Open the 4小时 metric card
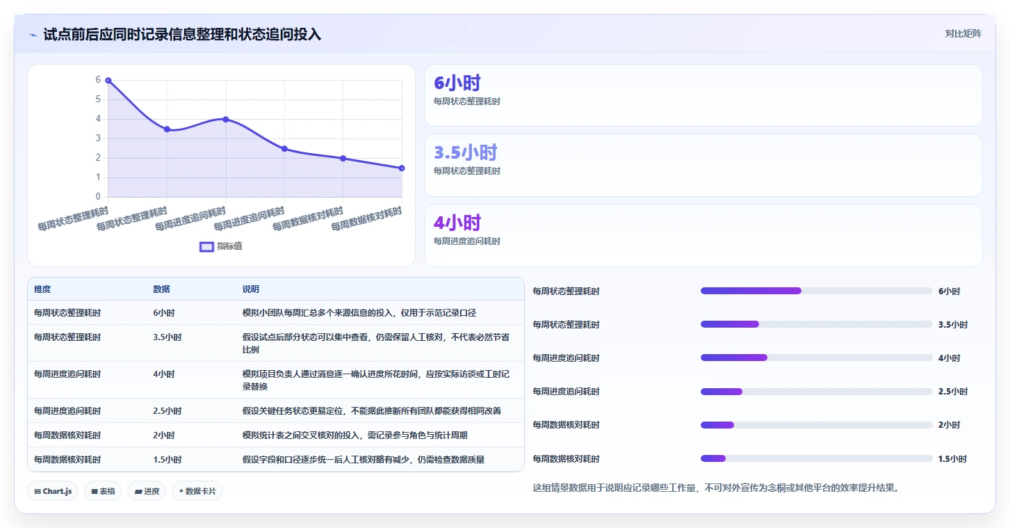Image resolution: width=1010 pixels, height=528 pixels. pos(703,235)
